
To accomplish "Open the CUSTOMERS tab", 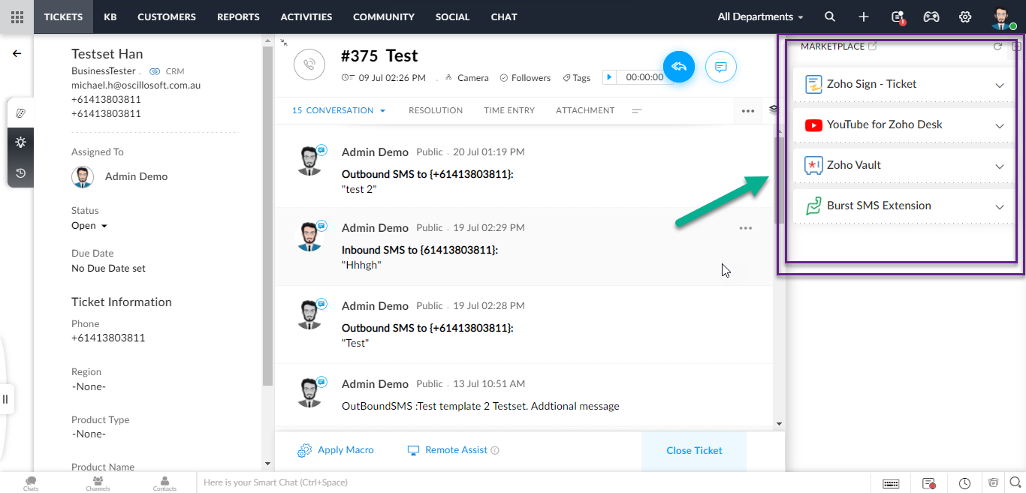I will click(x=167, y=17).
